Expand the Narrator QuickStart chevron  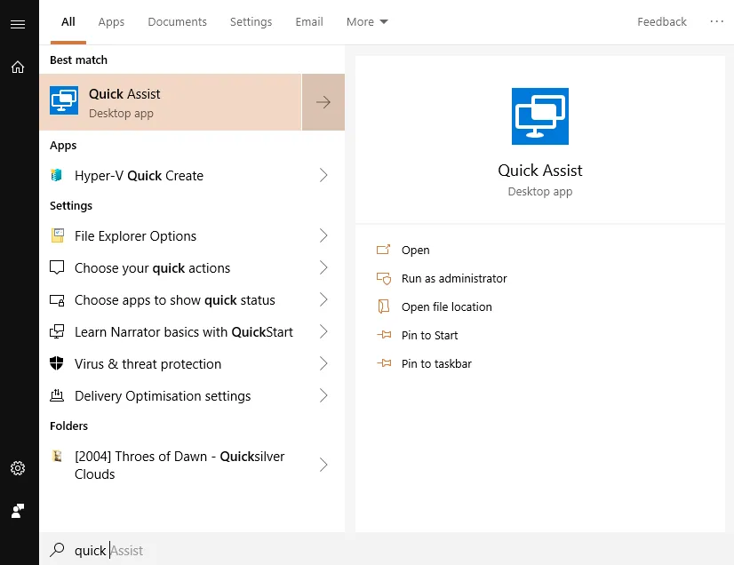click(323, 331)
